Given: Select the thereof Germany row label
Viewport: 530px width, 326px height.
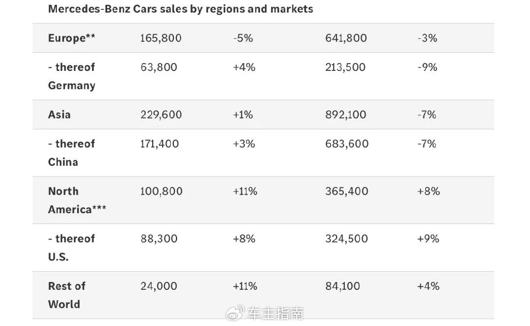Looking at the screenshot, I should [71, 76].
